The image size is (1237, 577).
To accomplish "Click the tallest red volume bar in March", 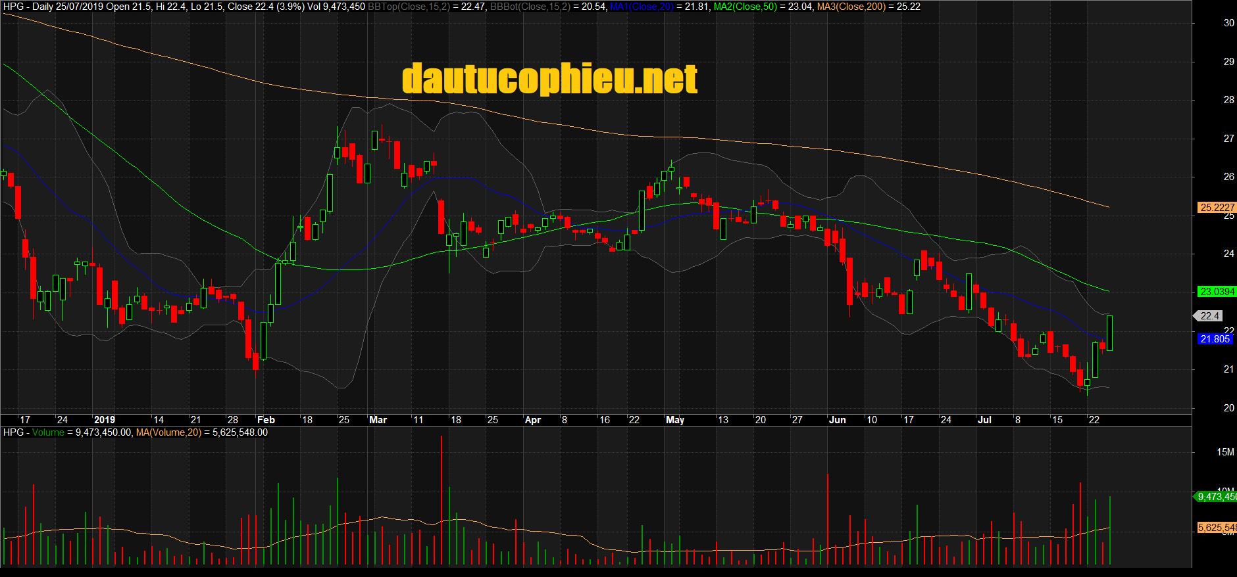I will [442, 500].
